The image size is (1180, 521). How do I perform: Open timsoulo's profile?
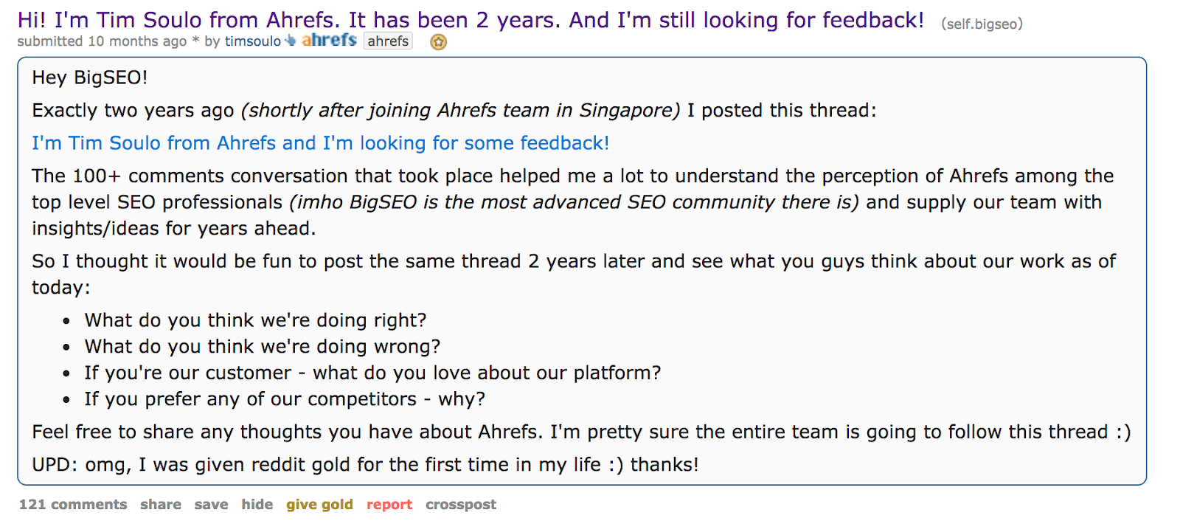pos(252,42)
